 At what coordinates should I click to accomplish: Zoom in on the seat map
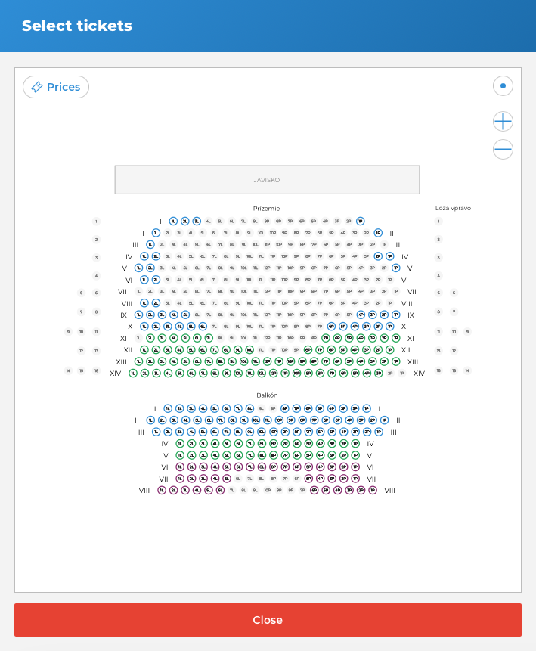click(503, 121)
